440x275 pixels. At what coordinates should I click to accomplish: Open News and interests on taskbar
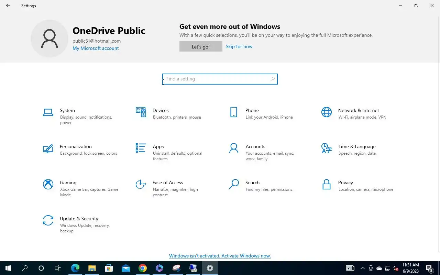pos(350,268)
